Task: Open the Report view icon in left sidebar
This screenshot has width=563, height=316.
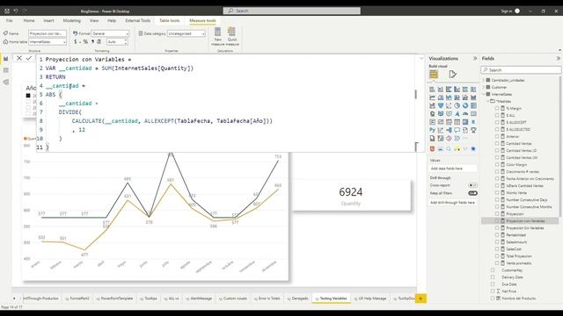Action: (x=6, y=59)
